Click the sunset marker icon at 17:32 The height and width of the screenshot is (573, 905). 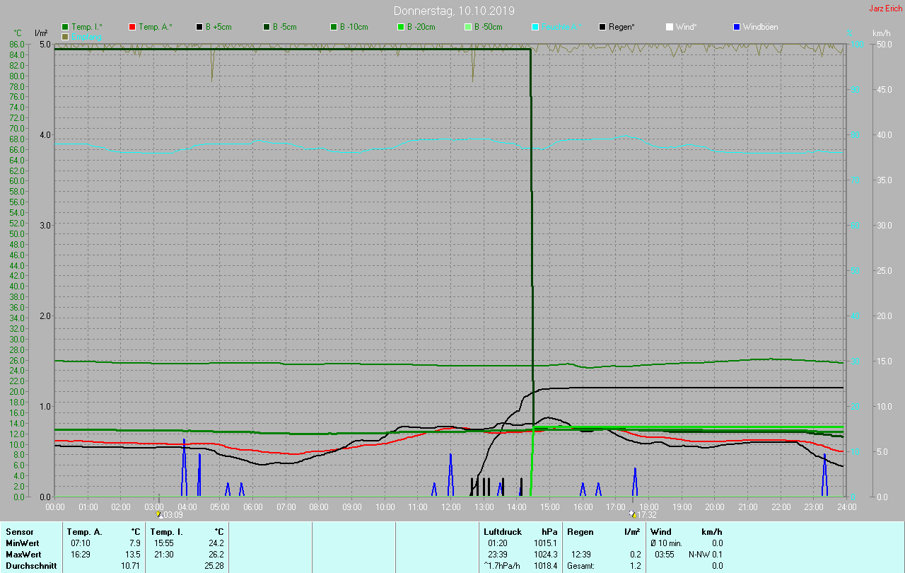click(632, 514)
